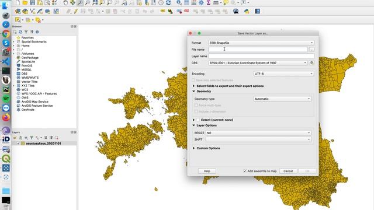
Task: Open Firefox from the dock
Action: tap(6, 117)
